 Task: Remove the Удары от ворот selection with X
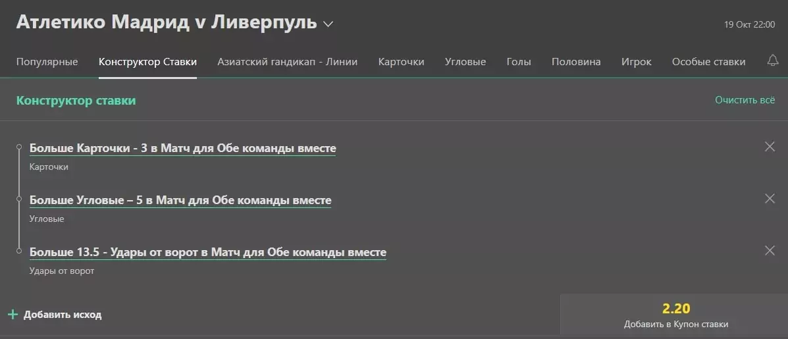[770, 251]
